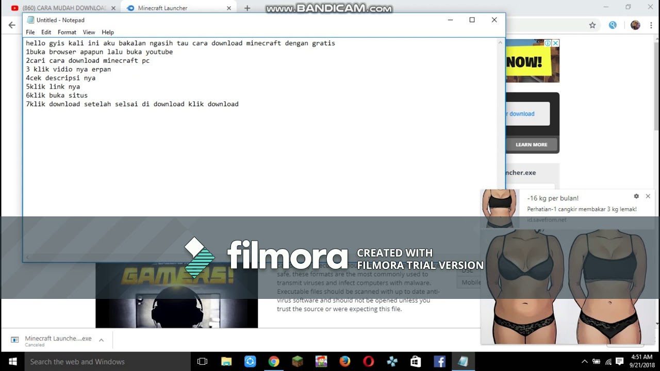Open Task View on the taskbar
This screenshot has width=660, height=371.
click(202, 362)
